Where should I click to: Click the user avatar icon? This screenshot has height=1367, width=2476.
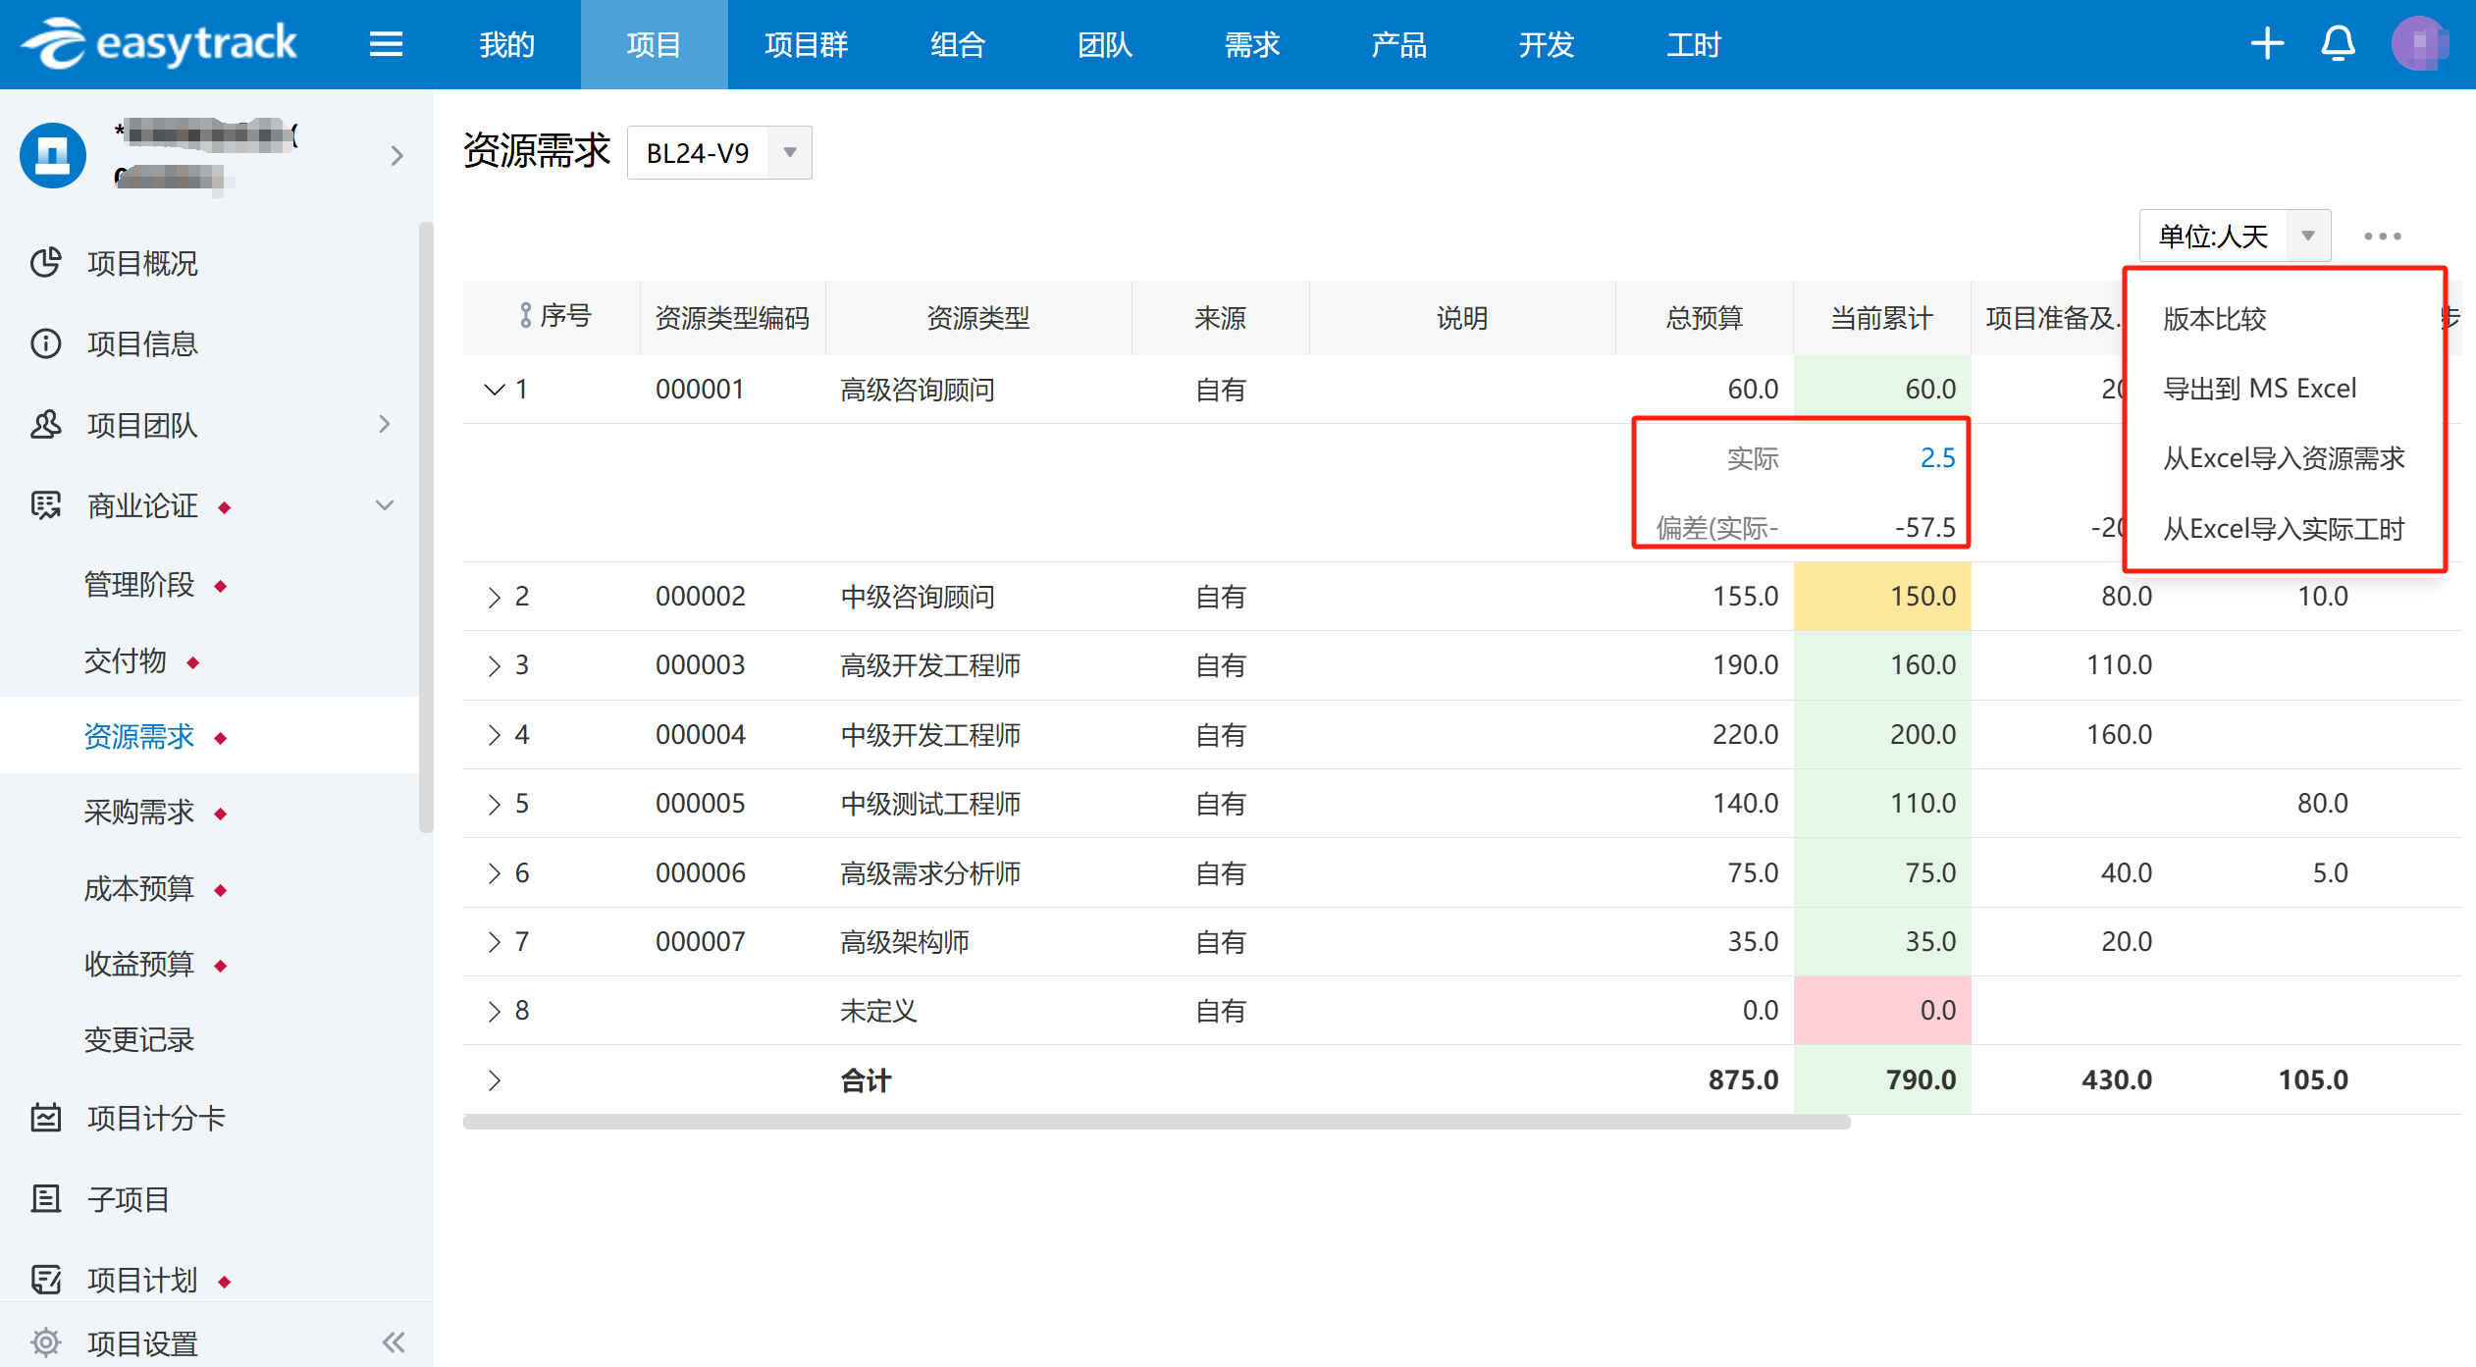coord(2419,44)
